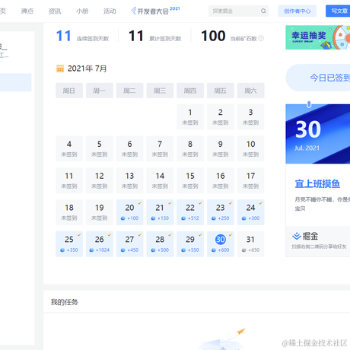This screenshot has width=350, height=350.
Task: Click the 开发者大会 2021 logo
Action: [x=155, y=11]
